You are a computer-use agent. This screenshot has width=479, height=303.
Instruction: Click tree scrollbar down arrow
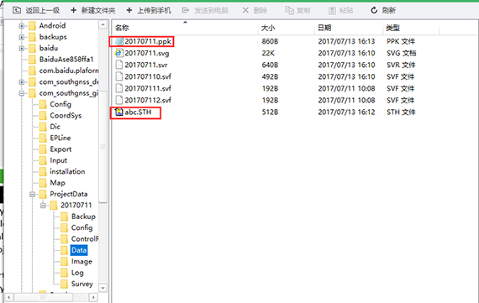pos(103,288)
